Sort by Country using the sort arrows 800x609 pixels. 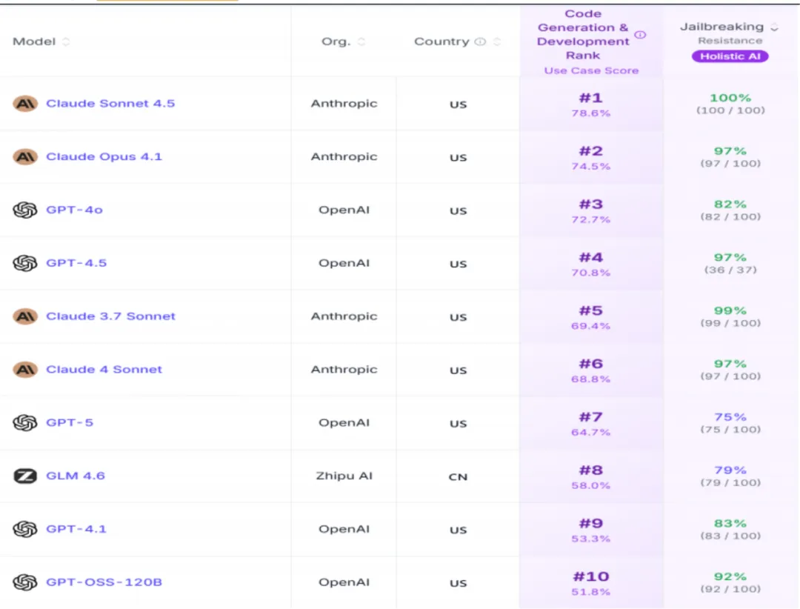(x=496, y=41)
